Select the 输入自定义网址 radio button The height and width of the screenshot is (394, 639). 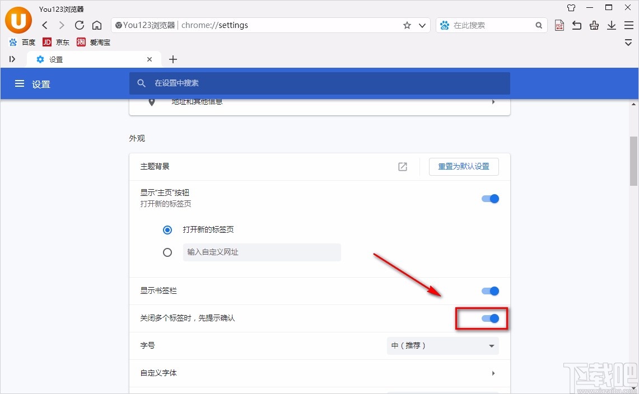click(x=167, y=252)
